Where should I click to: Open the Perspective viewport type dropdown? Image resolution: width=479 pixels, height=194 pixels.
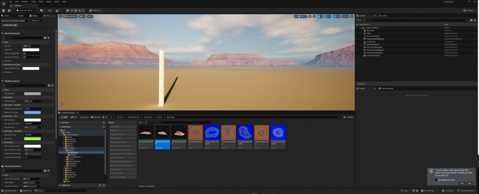tap(71, 16)
